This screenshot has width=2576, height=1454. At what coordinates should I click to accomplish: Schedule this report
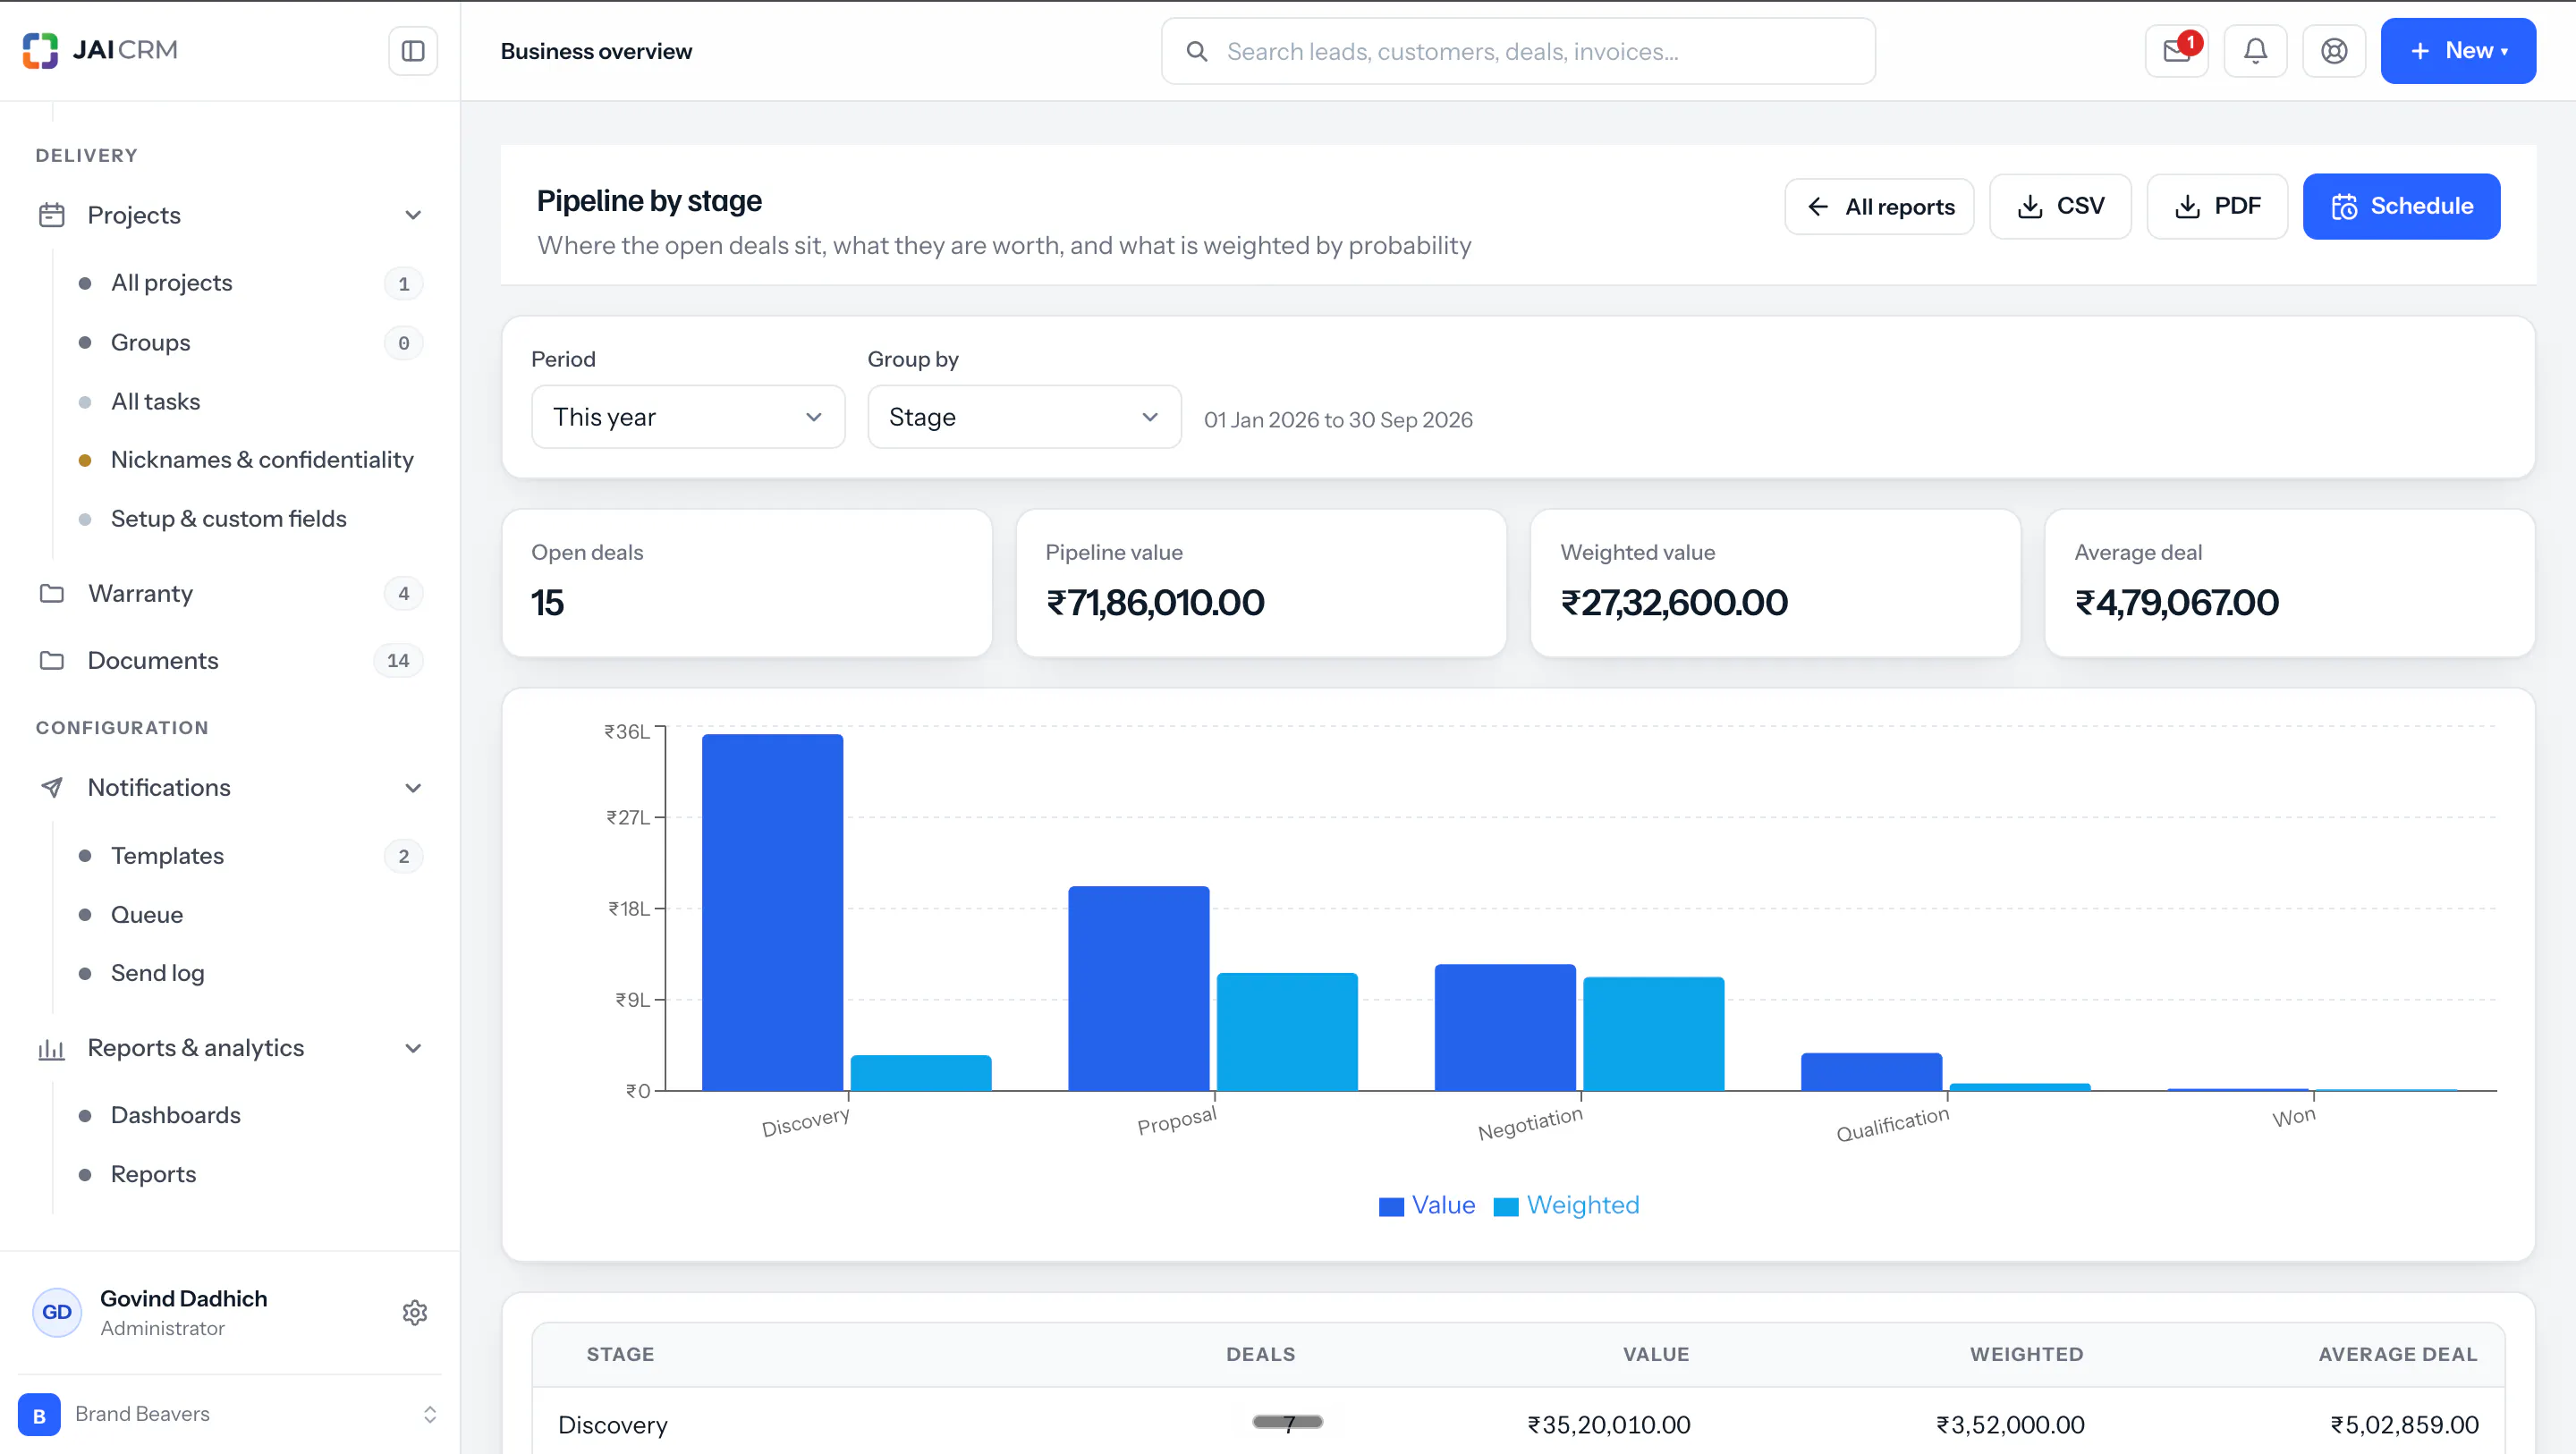pyautogui.click(x=2401, y=206)
